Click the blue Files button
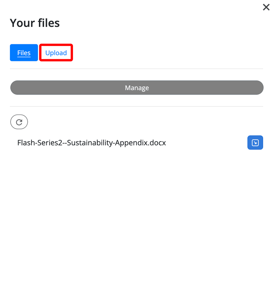Screen dimensions: 273x286 pyautogui.click(x=24, y=53)
